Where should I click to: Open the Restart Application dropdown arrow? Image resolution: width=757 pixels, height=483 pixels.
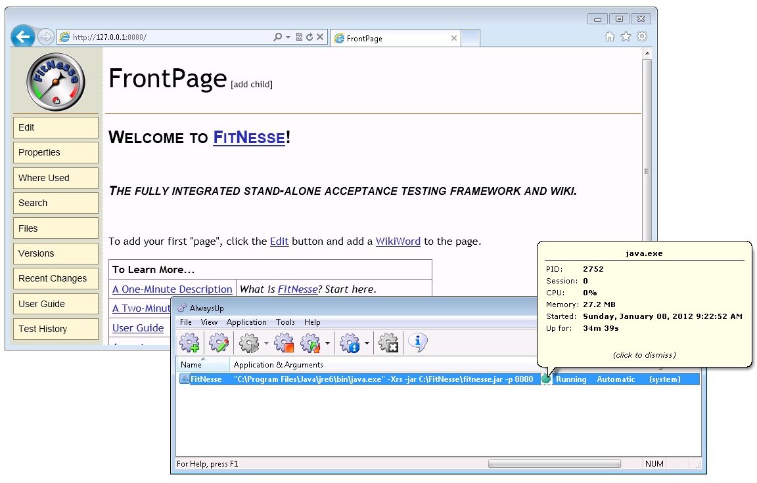327,343
